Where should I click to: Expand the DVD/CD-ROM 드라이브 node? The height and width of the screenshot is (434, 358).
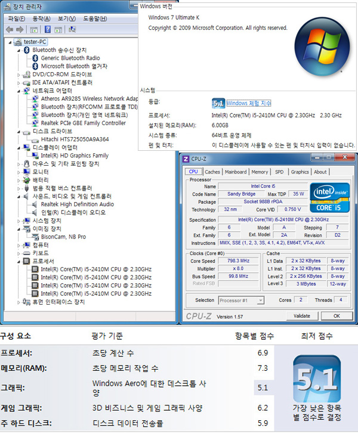[19, 75]
